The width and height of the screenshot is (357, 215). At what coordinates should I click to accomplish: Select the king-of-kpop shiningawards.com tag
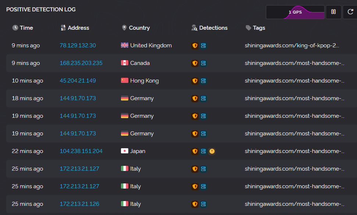(x=292, y=45)
